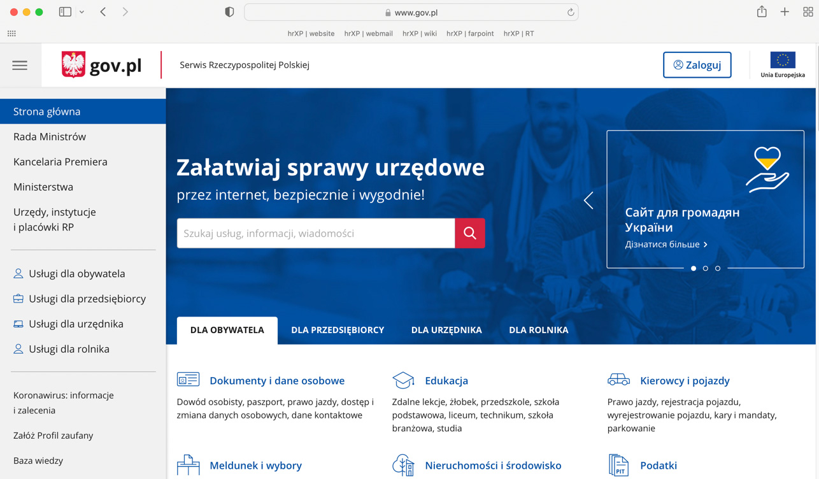Screen dimensions: 819x479
Task: Go to previous carousel slide arrow
Action: click(x=588, y=200)
